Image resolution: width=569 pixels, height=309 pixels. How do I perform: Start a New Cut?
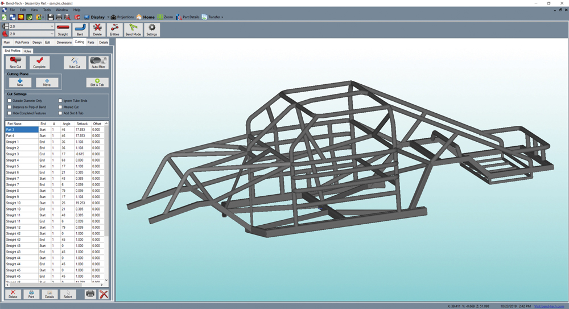pyautogui.click(x=15, y=63)
